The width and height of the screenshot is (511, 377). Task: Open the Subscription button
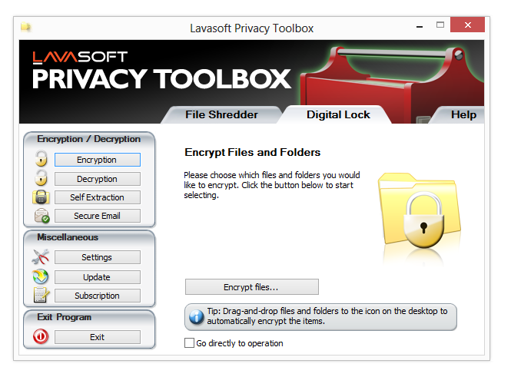[x=97, y=296]
